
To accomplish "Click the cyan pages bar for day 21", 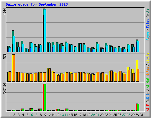I will (x=98, y=48).
